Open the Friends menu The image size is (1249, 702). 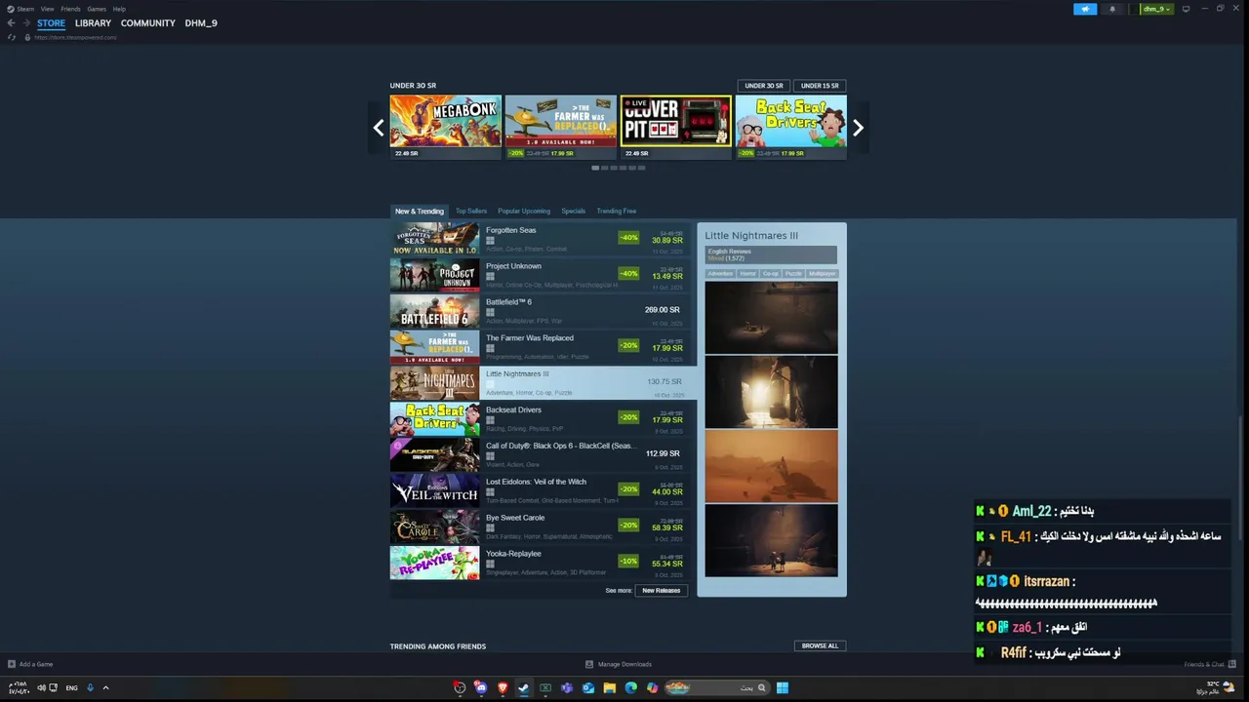70,9
